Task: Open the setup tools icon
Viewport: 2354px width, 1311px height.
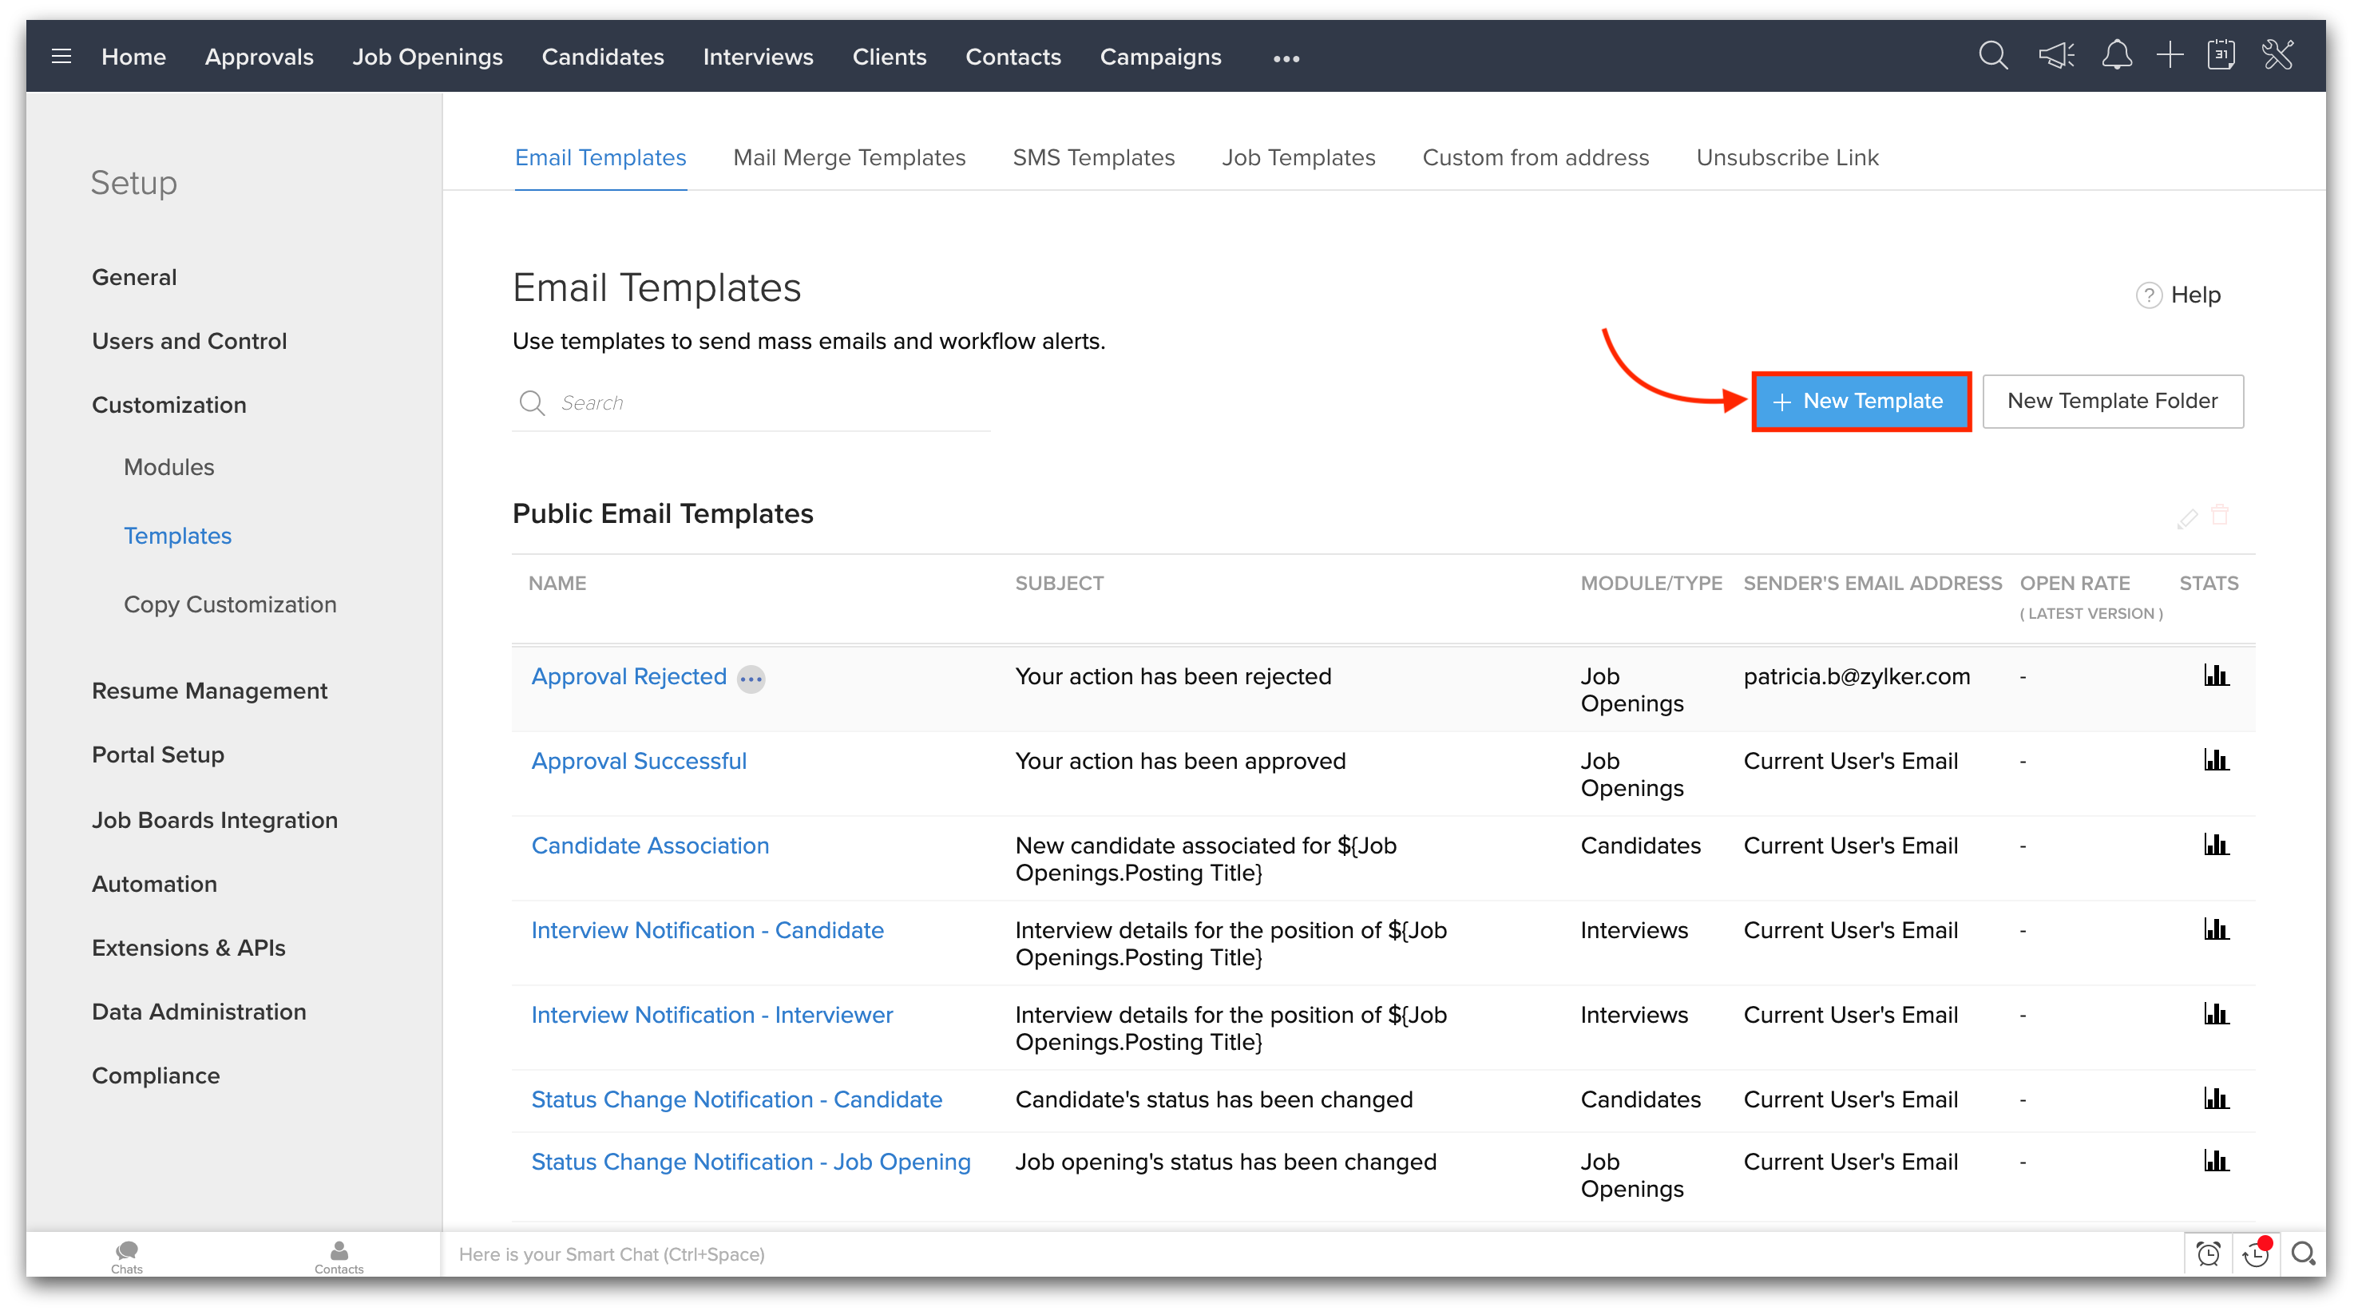Action: pyautogui.click(x=2278, y=57)
